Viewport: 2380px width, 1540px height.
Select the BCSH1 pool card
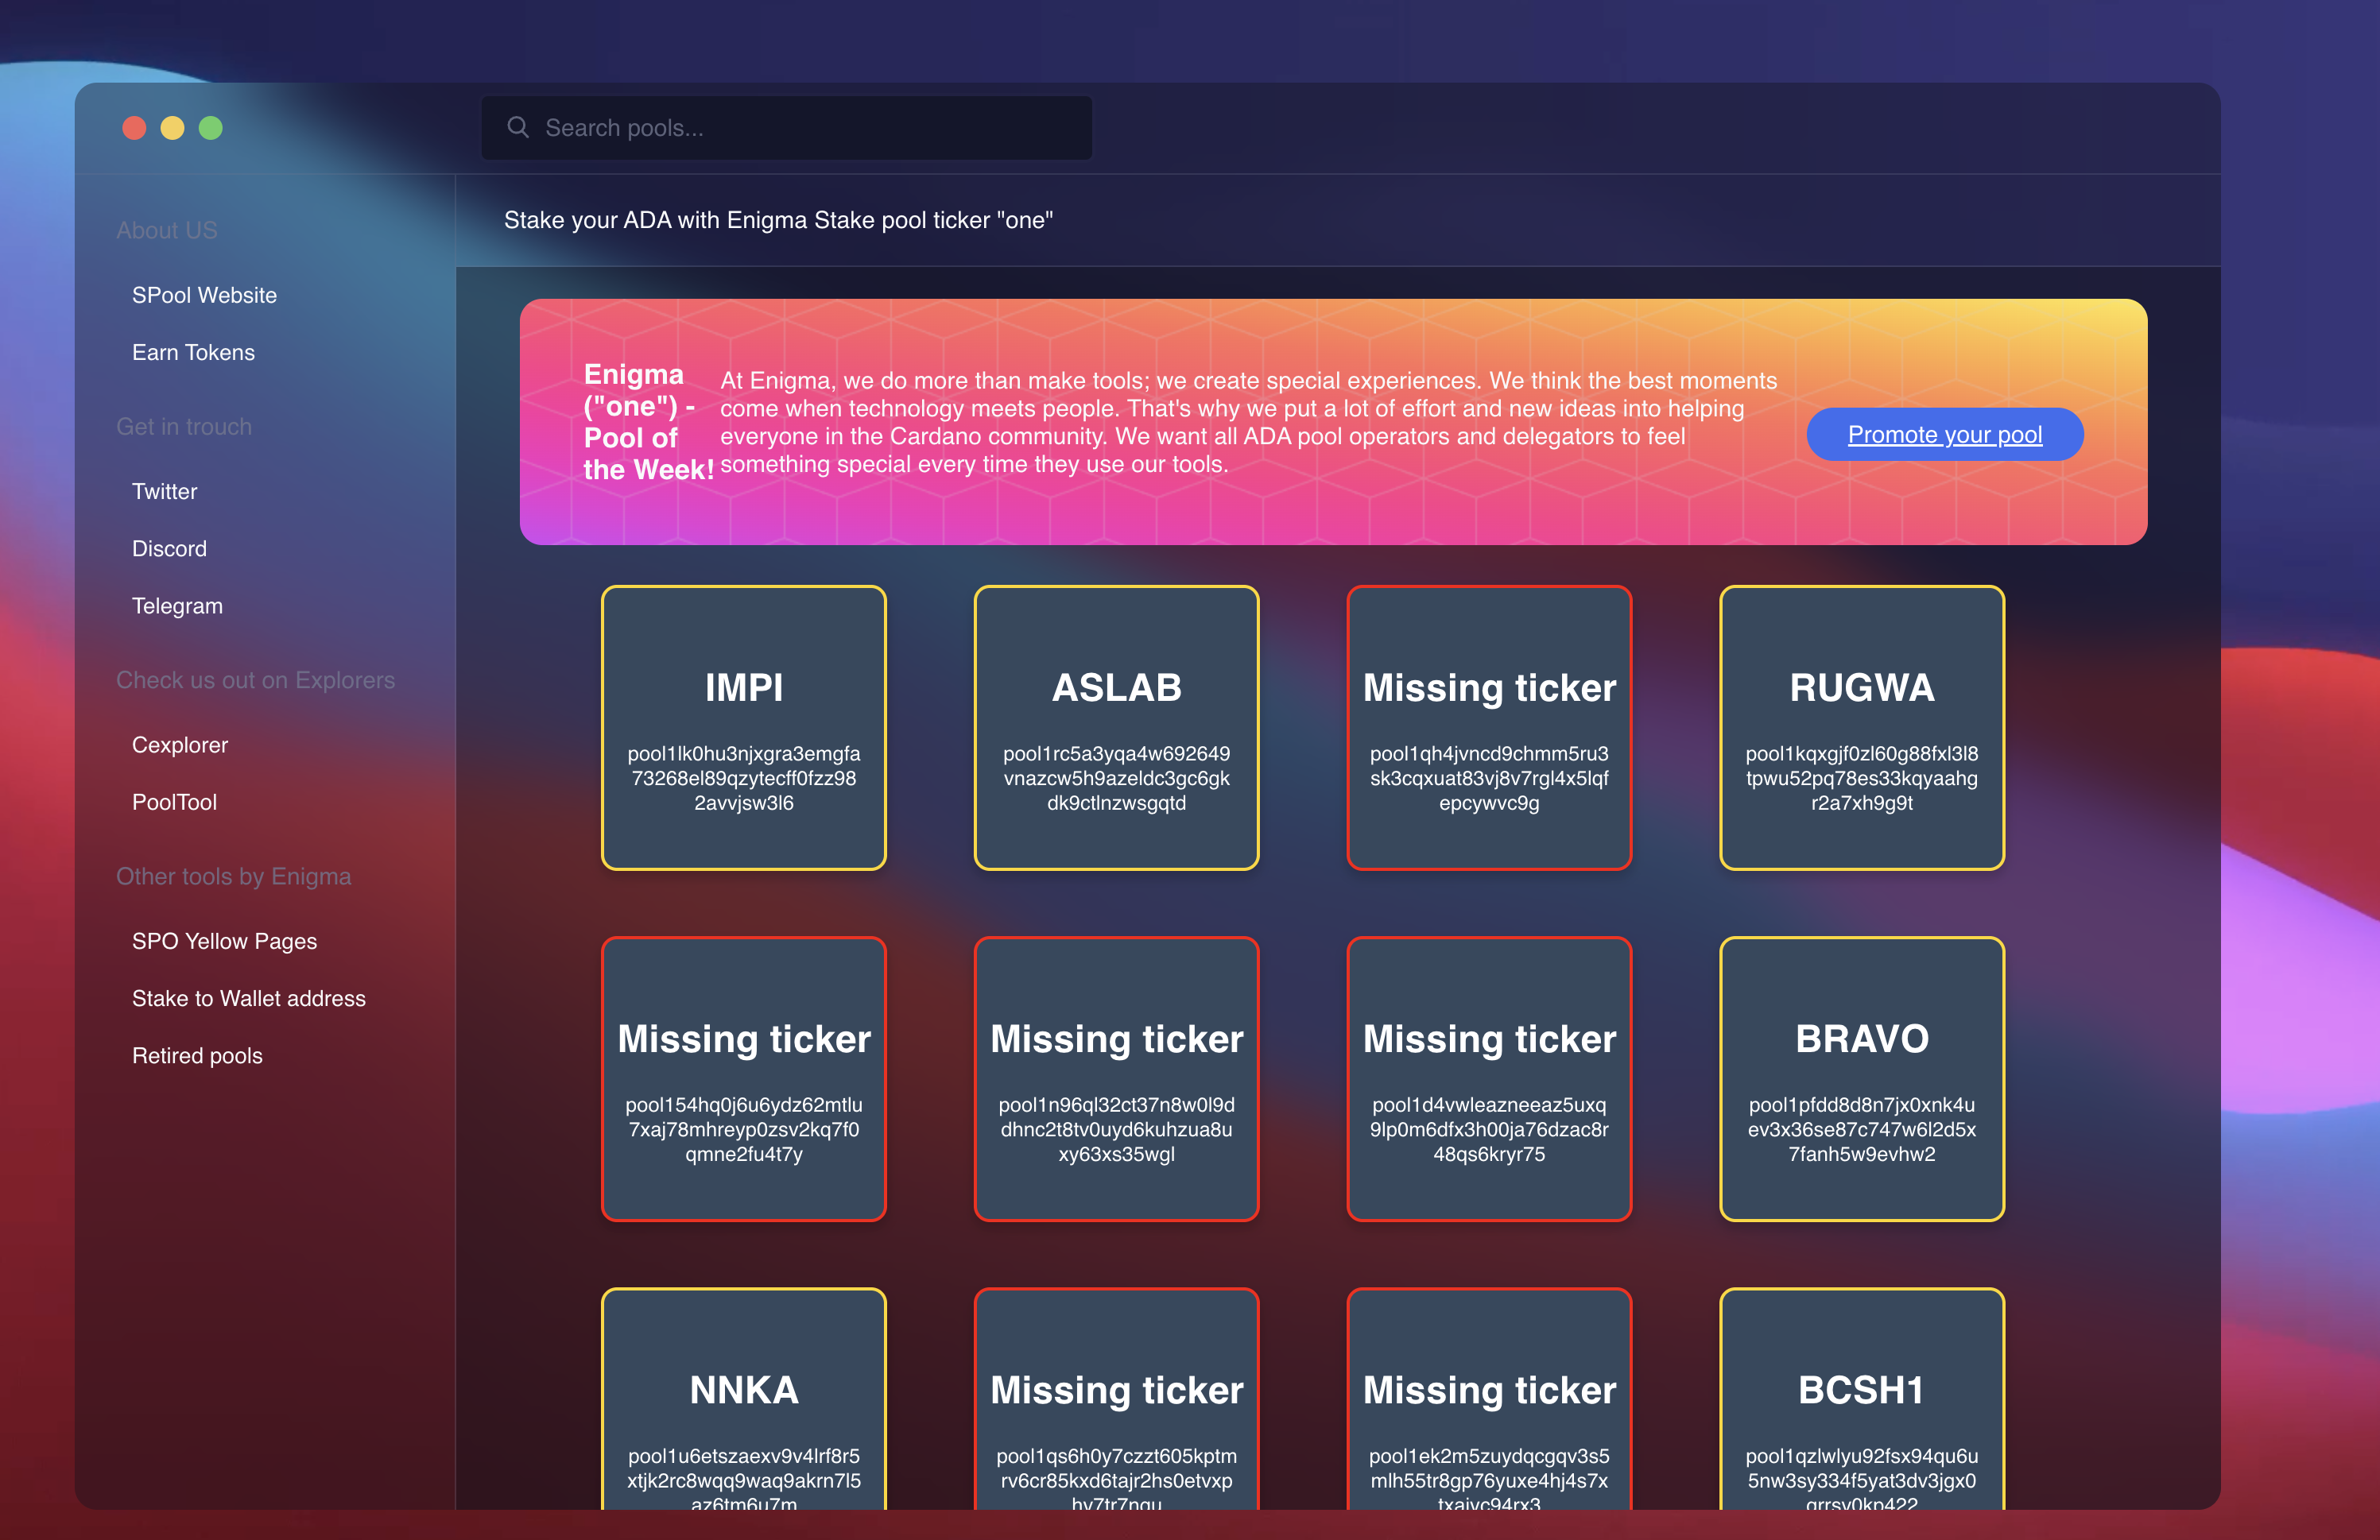click(x=1861, y=1399)
